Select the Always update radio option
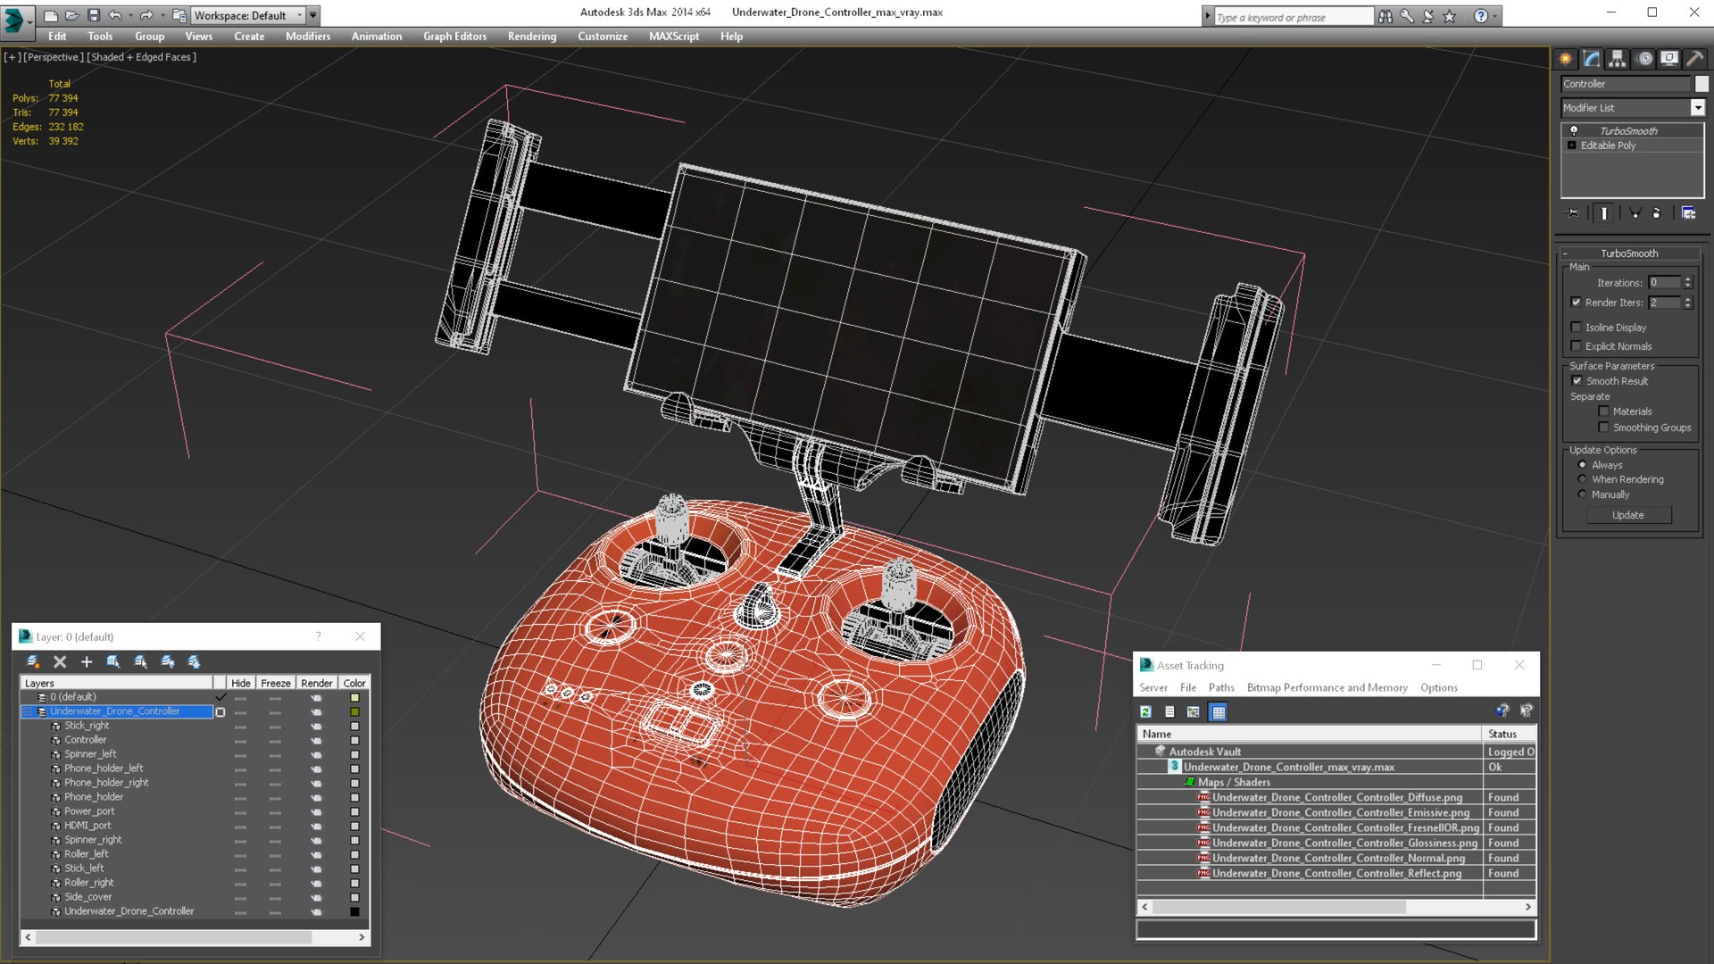 [x=1583, y=465]
